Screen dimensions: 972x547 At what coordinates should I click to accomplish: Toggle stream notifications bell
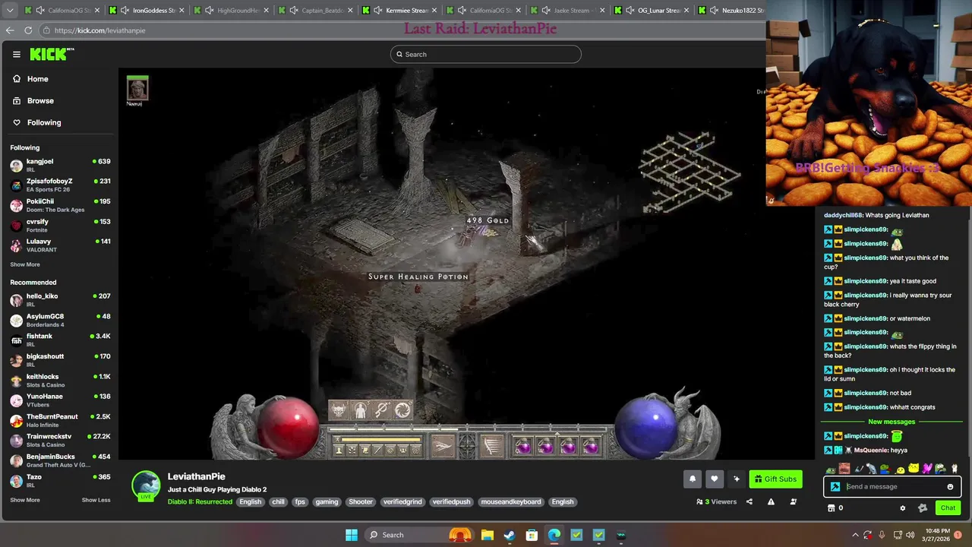click(x=693, y=479)
